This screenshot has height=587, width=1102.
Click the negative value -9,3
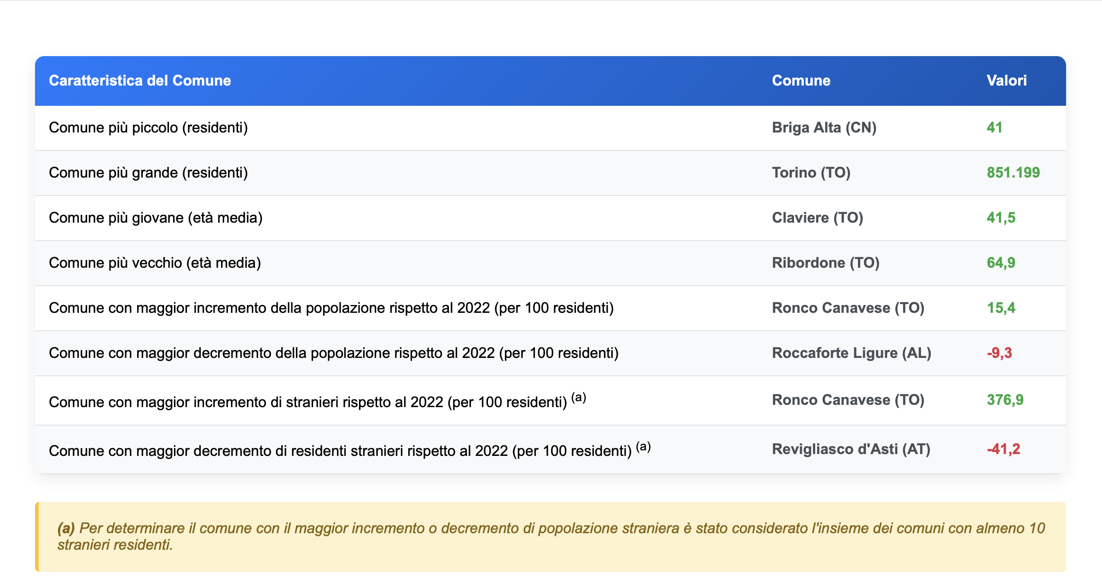point(999,353)
